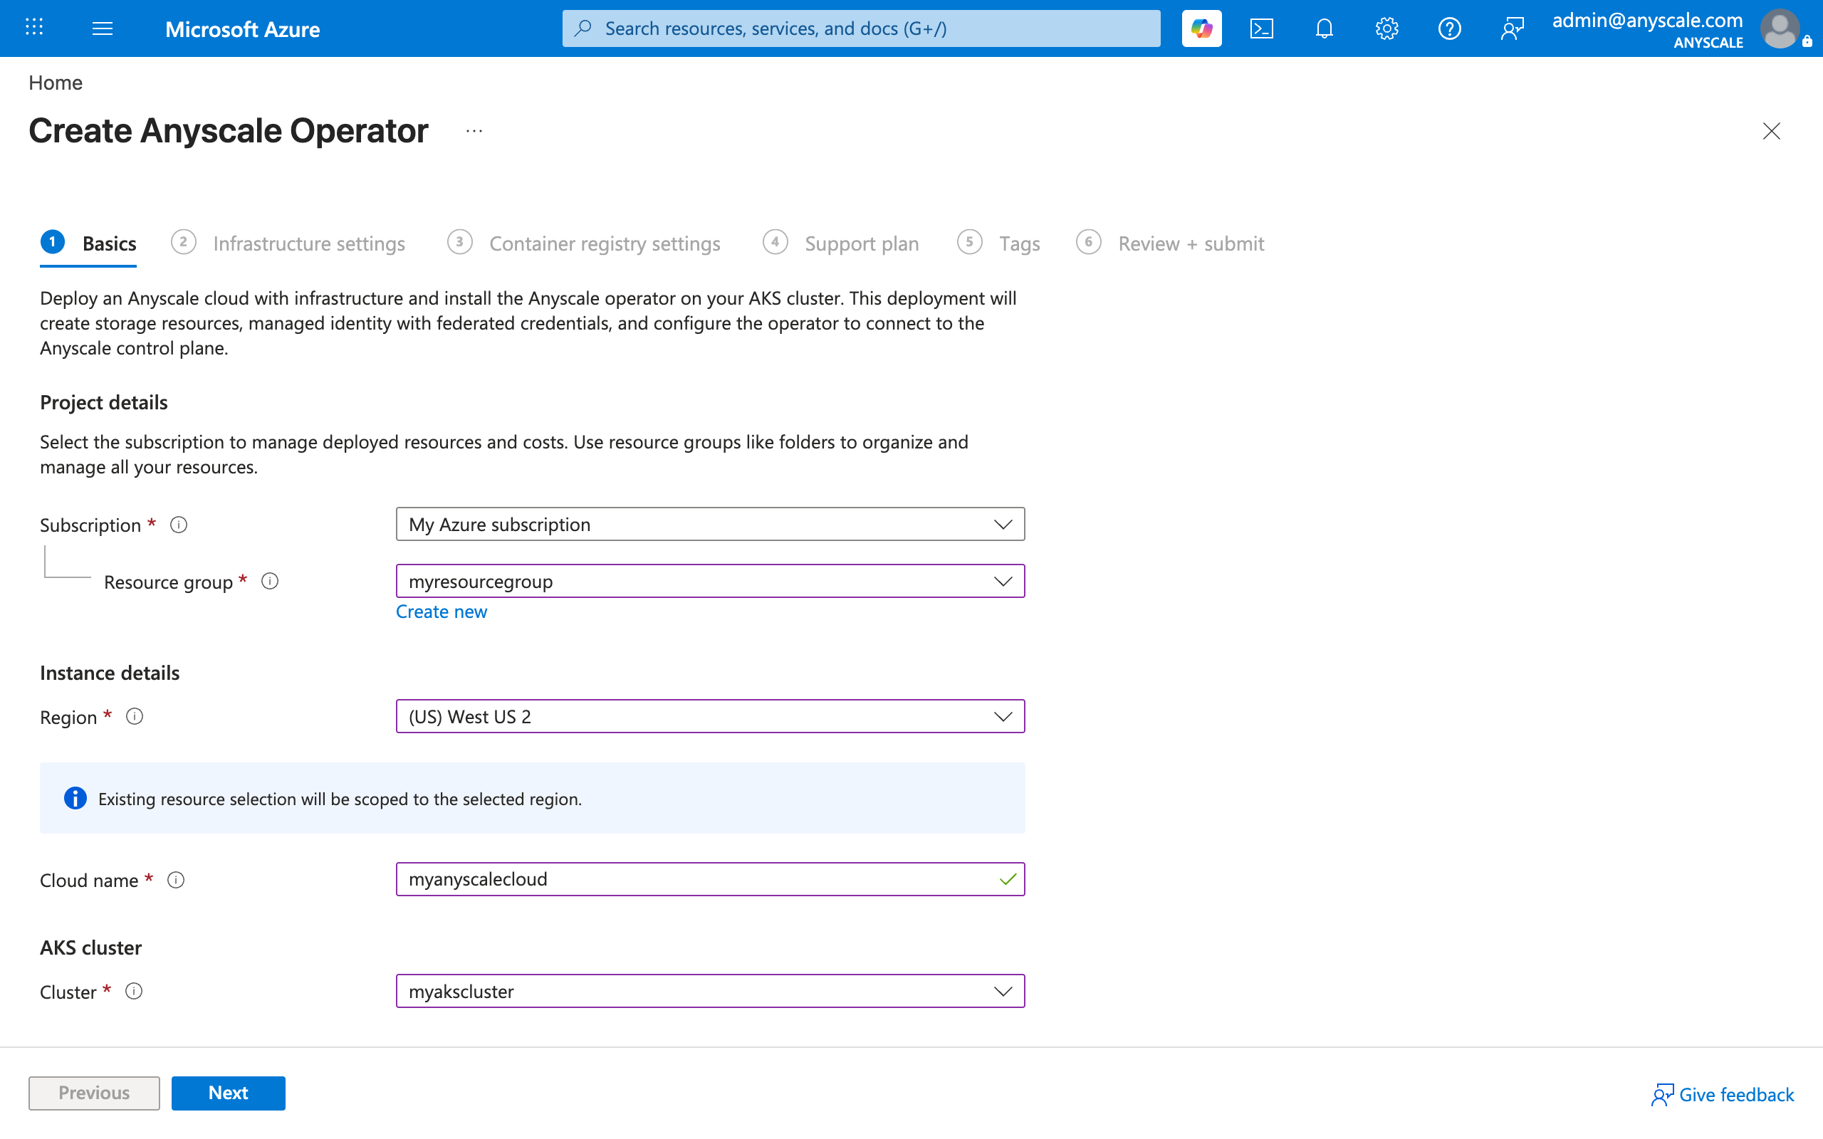The width and height of the screenshot is (1823, 1139).
Task: Click the Microsoft Azure logo text
Action: (243, 28)
